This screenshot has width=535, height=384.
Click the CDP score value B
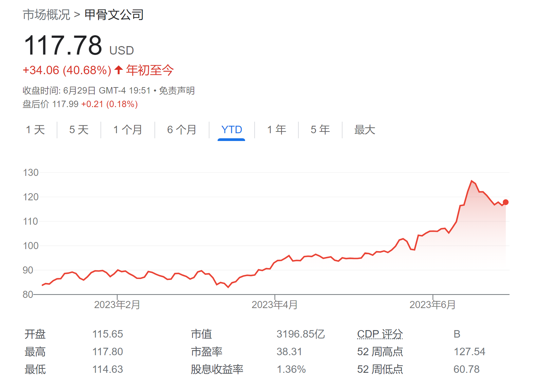pyautogui.click(x=457, y=334)
